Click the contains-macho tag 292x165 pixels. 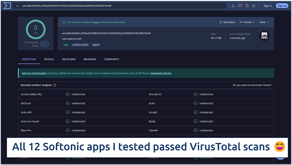click(x=80, y=45)
